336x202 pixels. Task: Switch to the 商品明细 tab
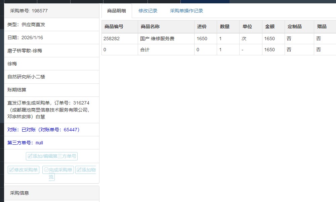tap(117, 11)
